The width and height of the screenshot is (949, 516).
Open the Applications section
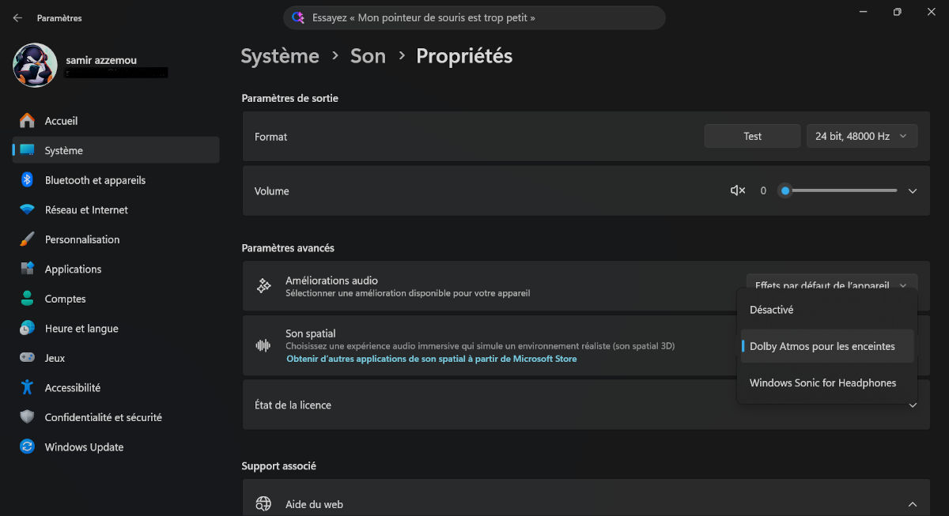click(x=116, y=269)
